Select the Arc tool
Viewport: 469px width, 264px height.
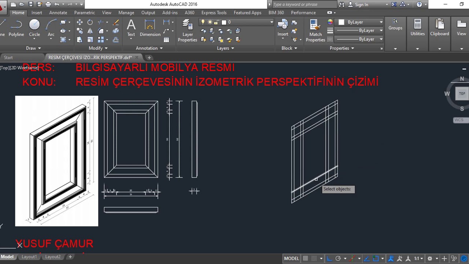pos(51,28)
